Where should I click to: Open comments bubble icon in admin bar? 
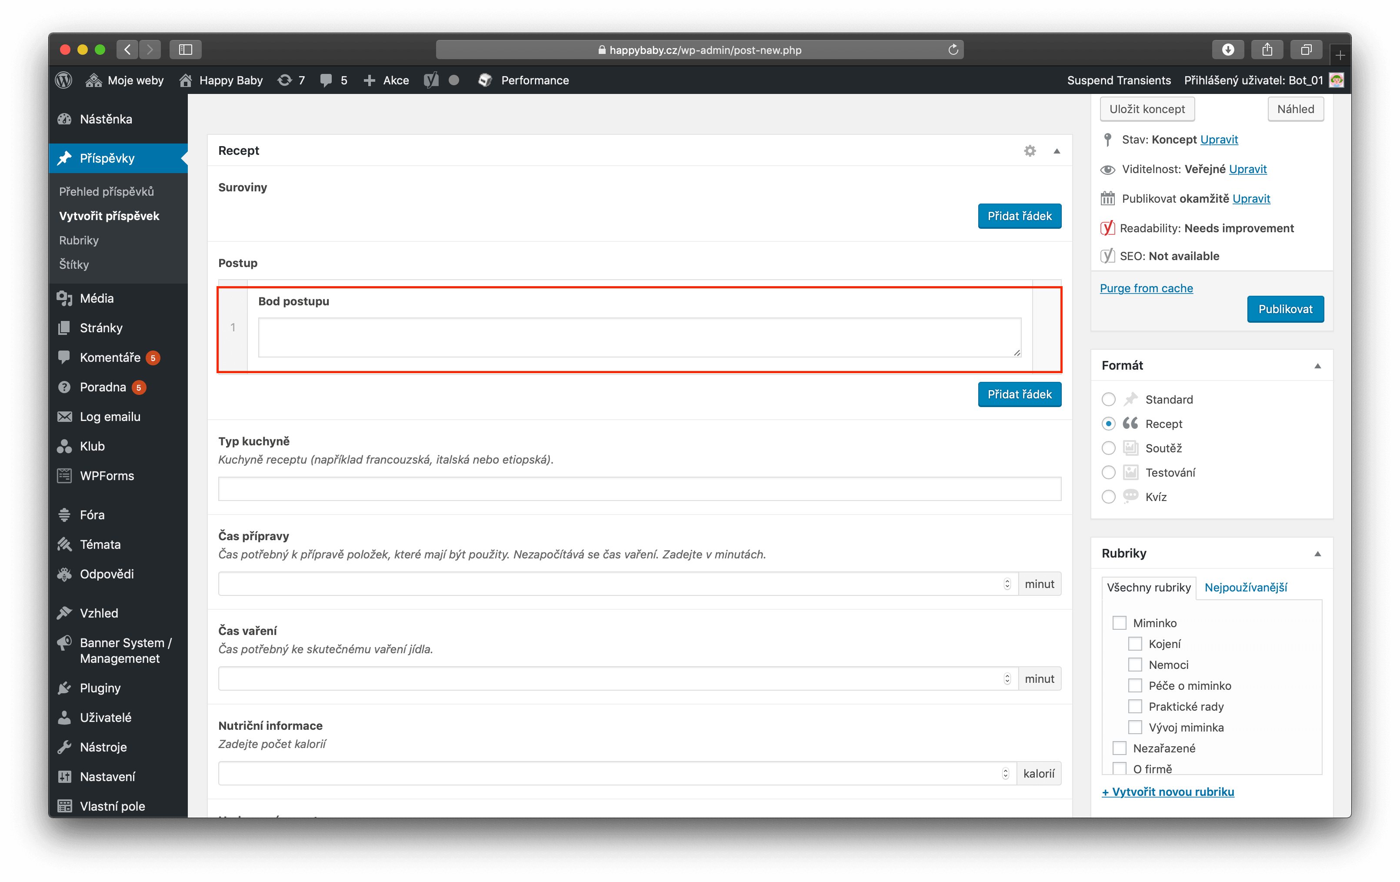[326, 80]
